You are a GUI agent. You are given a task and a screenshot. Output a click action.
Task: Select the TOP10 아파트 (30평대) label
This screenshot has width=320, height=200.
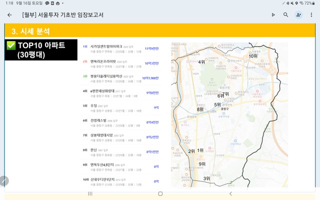coord(41,50)
